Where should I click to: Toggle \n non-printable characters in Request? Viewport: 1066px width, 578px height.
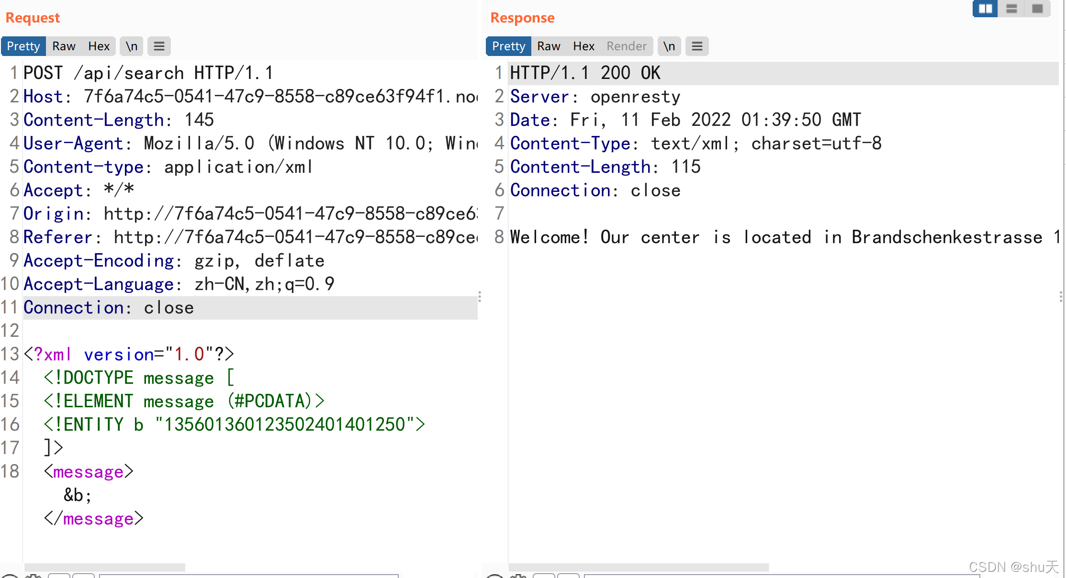131,46
